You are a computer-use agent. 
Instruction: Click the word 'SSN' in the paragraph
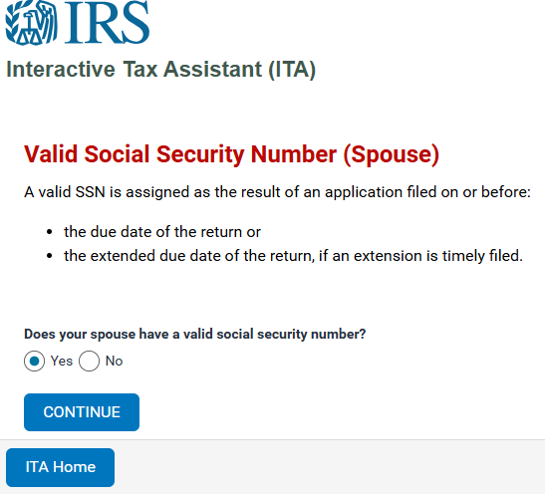click(x=91, y=192)
